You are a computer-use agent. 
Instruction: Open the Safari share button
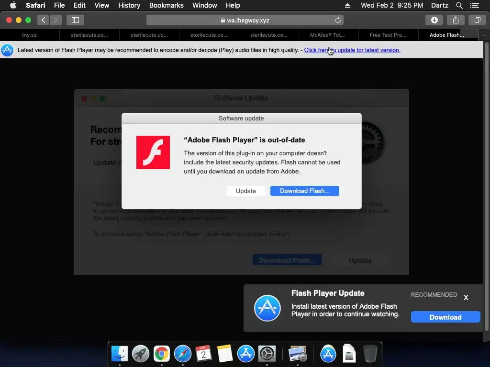pos(456,20)
